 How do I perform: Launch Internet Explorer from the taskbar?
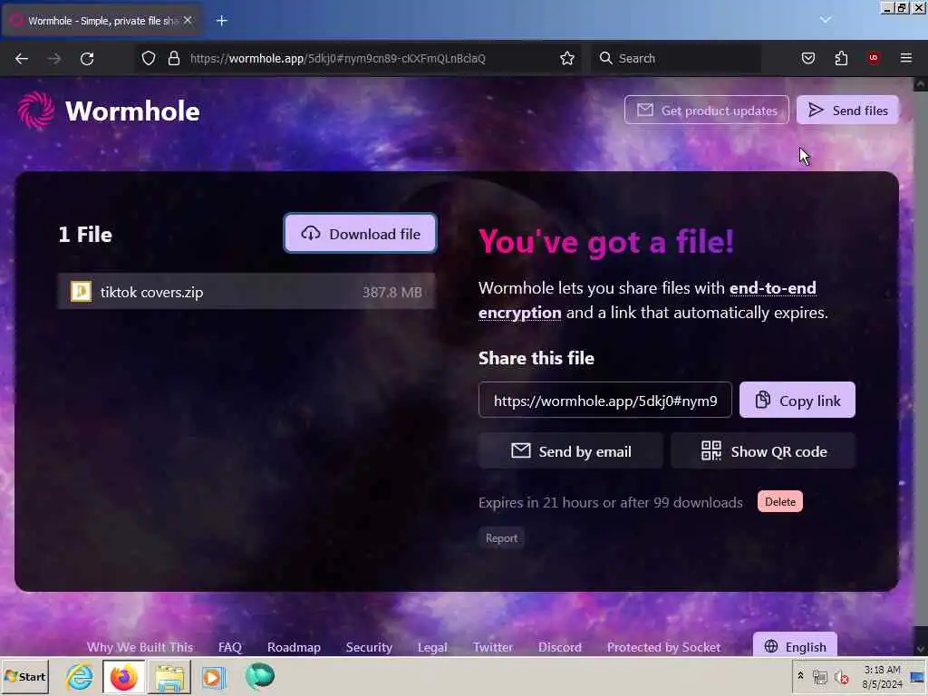click(80, 676)
